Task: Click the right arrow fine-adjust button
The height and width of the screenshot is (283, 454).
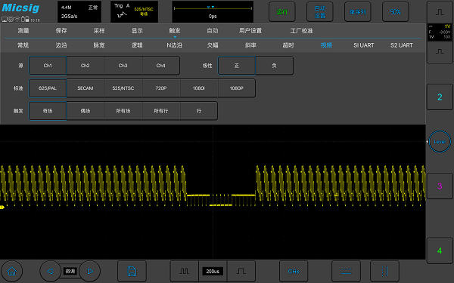Action: 90,271
